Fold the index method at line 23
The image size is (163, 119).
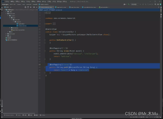click(x=45, y=51)
